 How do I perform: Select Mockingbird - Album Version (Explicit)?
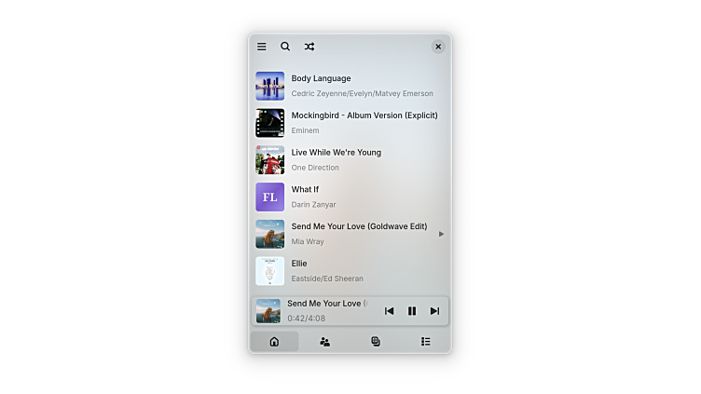(364, 115)
